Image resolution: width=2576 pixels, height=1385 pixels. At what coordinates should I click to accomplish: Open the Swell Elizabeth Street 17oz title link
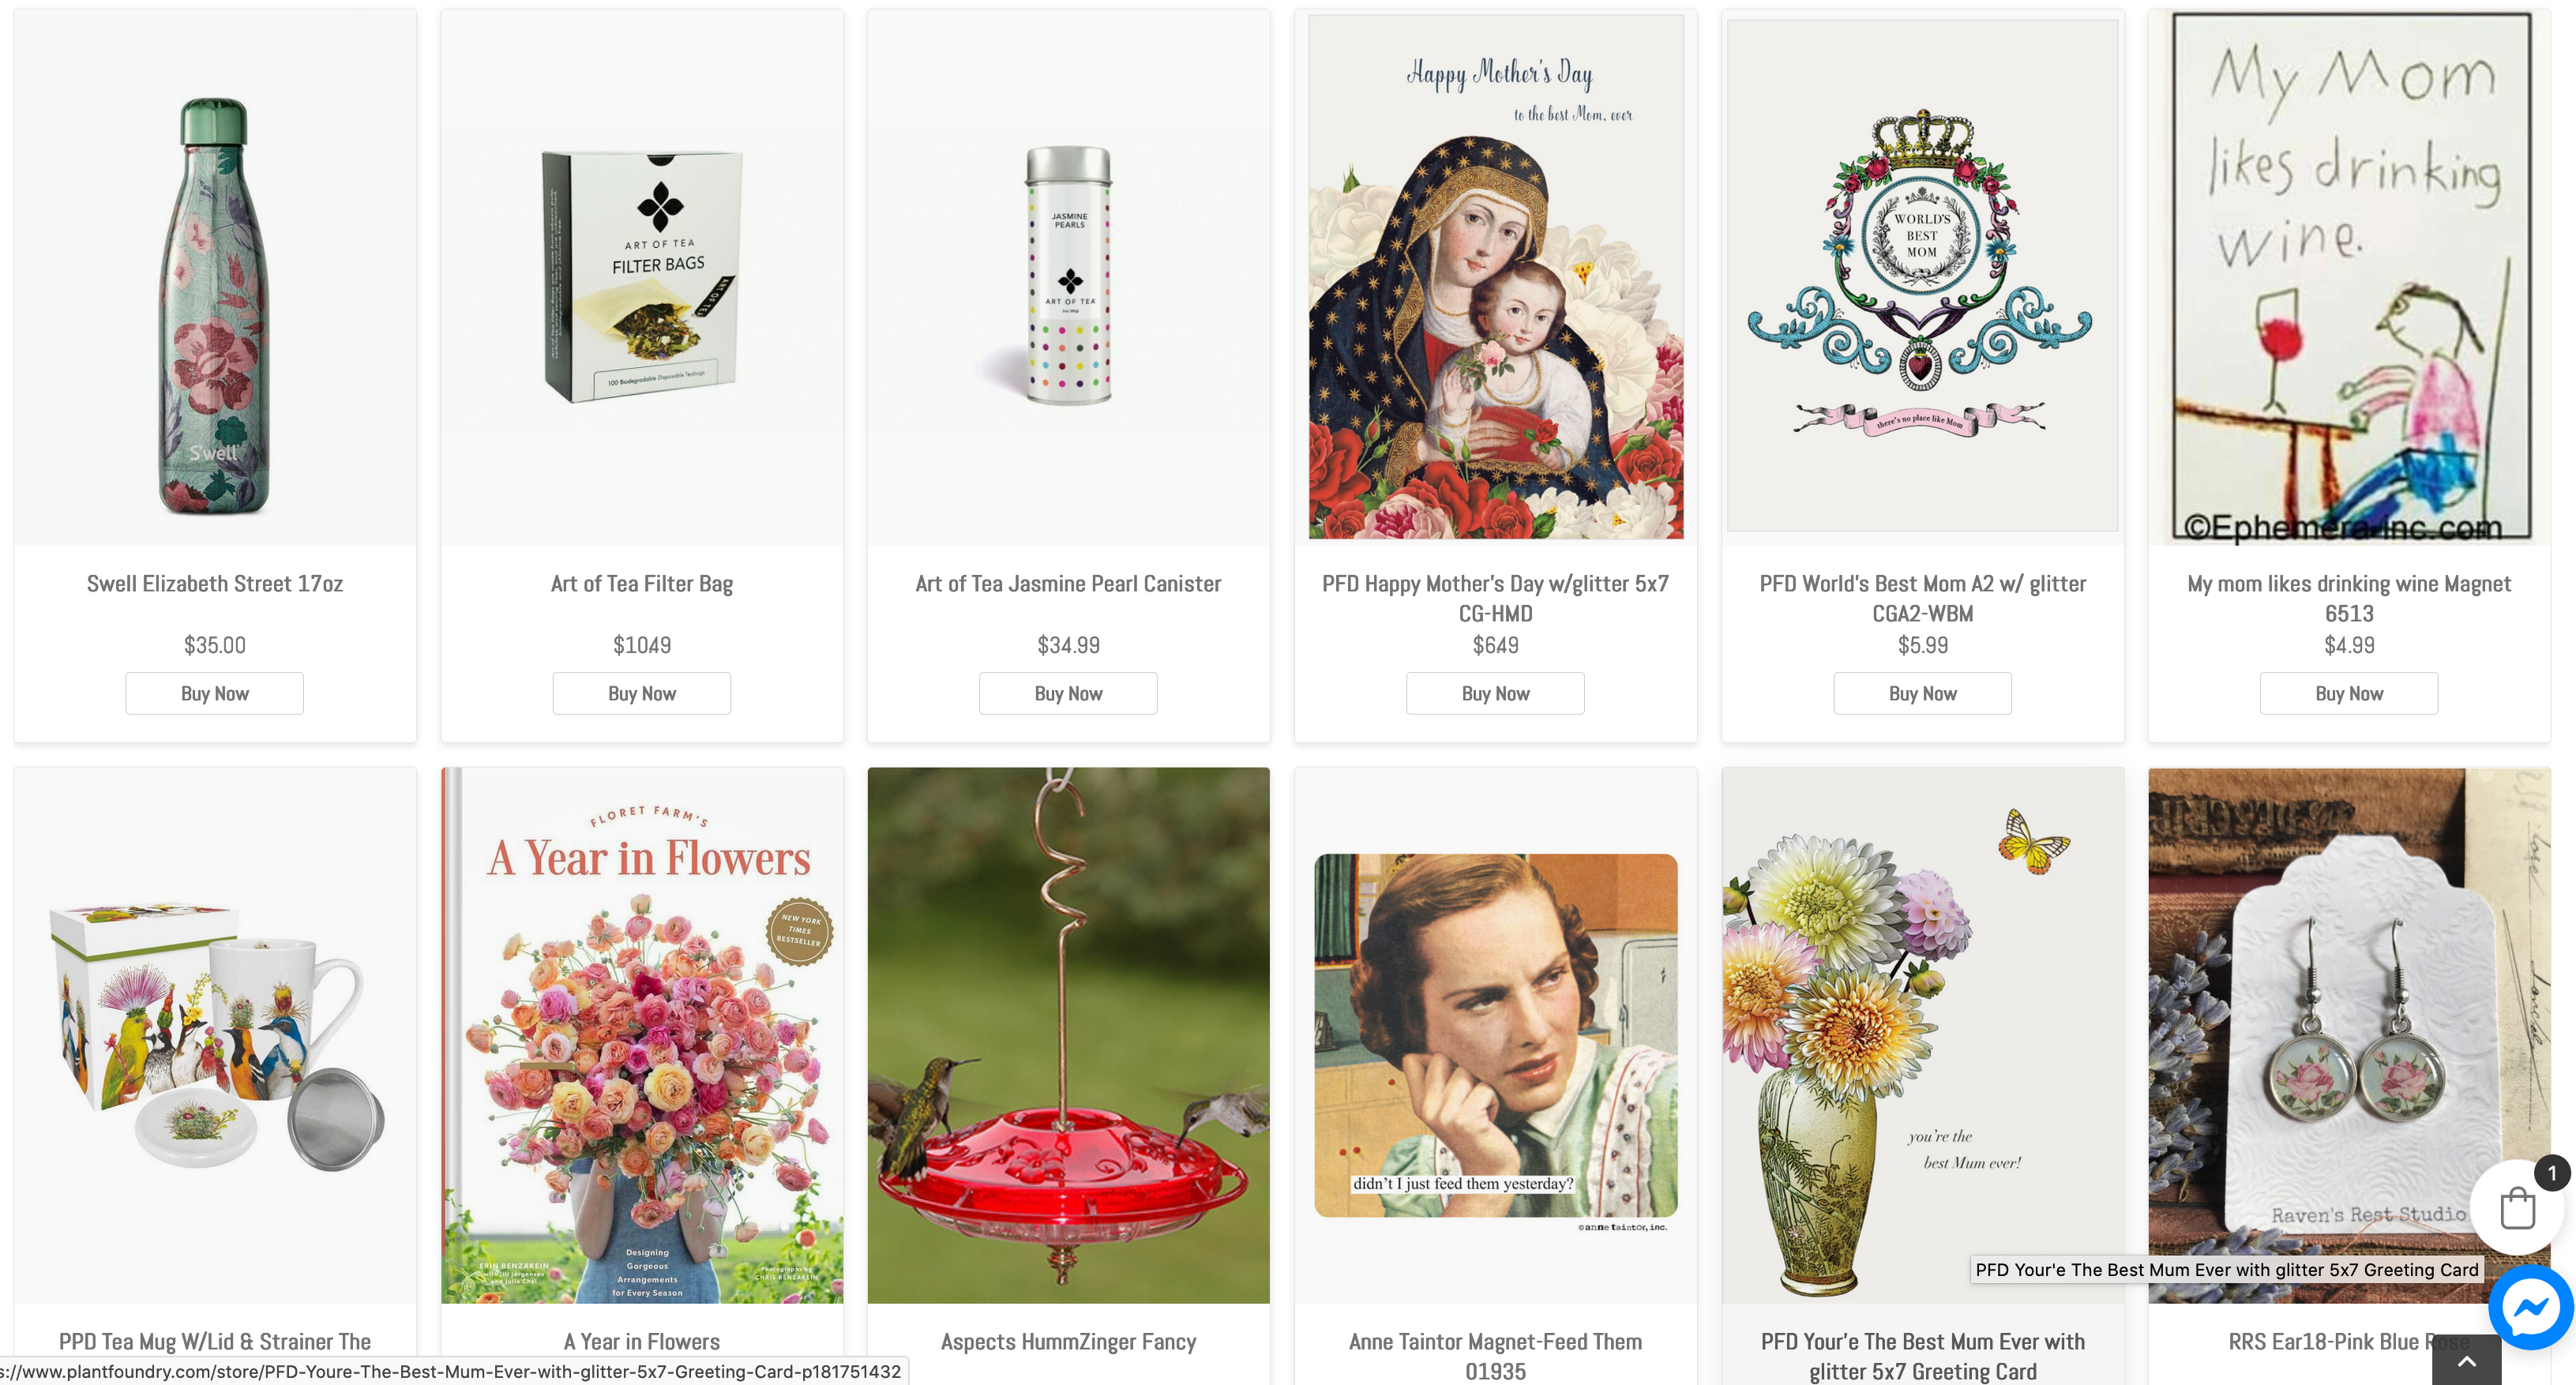click(x=215, y=583)
